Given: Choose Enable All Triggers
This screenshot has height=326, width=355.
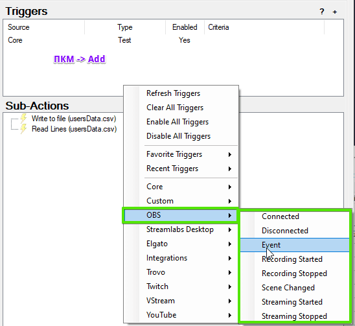Looking at the screenshot, I should tap(181, 122).
